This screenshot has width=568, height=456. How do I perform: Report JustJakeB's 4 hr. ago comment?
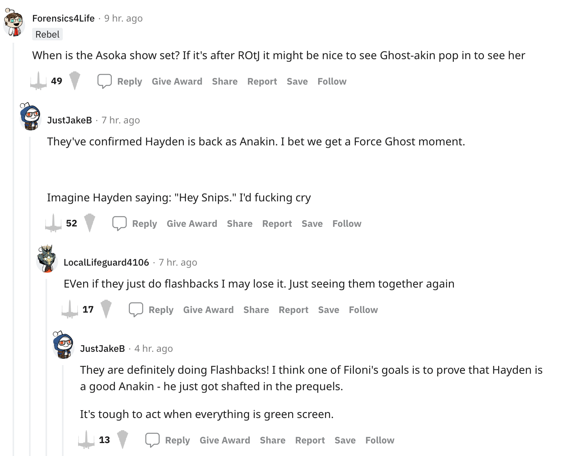pos(310,440)
